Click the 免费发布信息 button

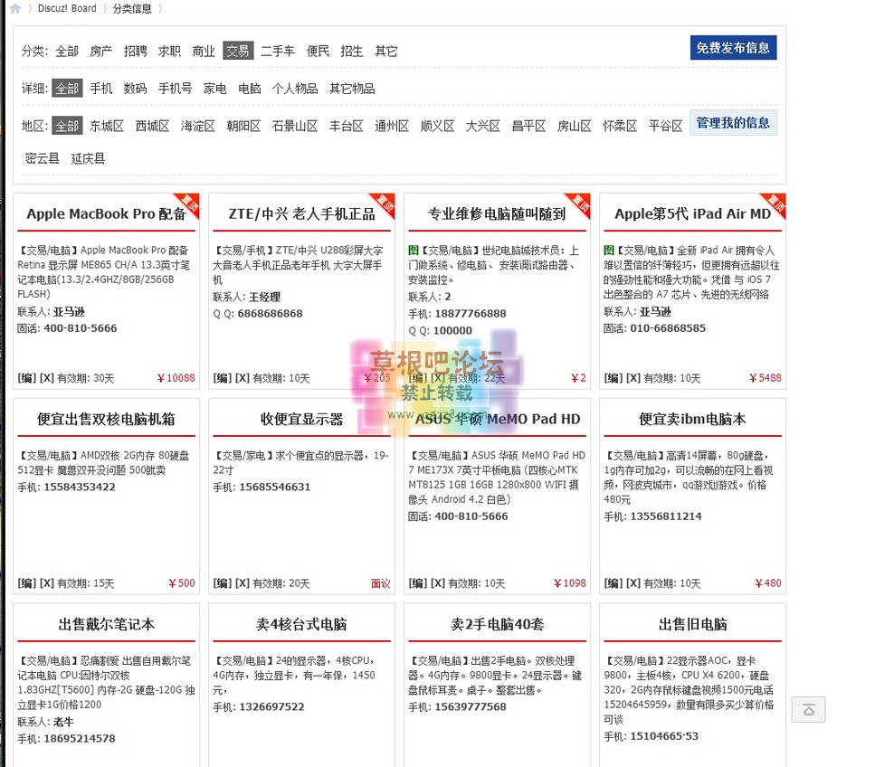pyautogui.click(x=733, y=48)
